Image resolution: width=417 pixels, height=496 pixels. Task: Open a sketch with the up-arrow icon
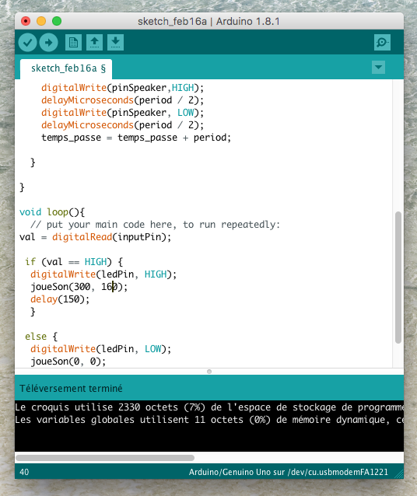point(94,43)
